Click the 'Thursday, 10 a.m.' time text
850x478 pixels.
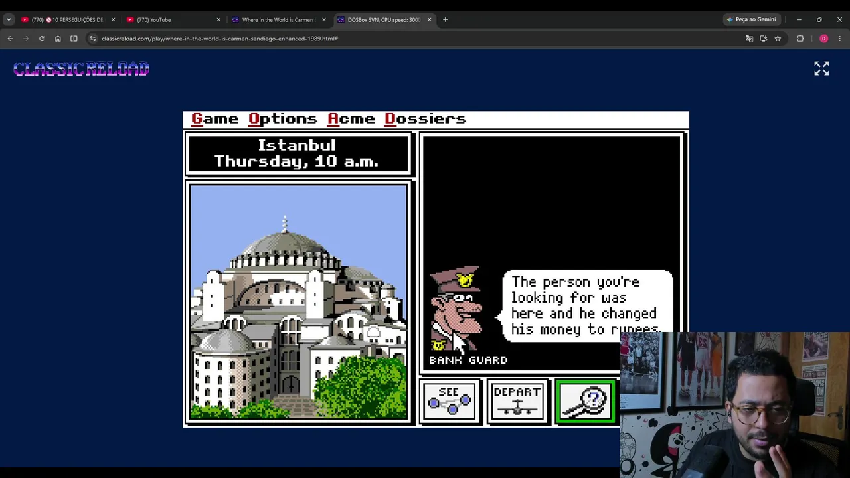coord(297,161)
